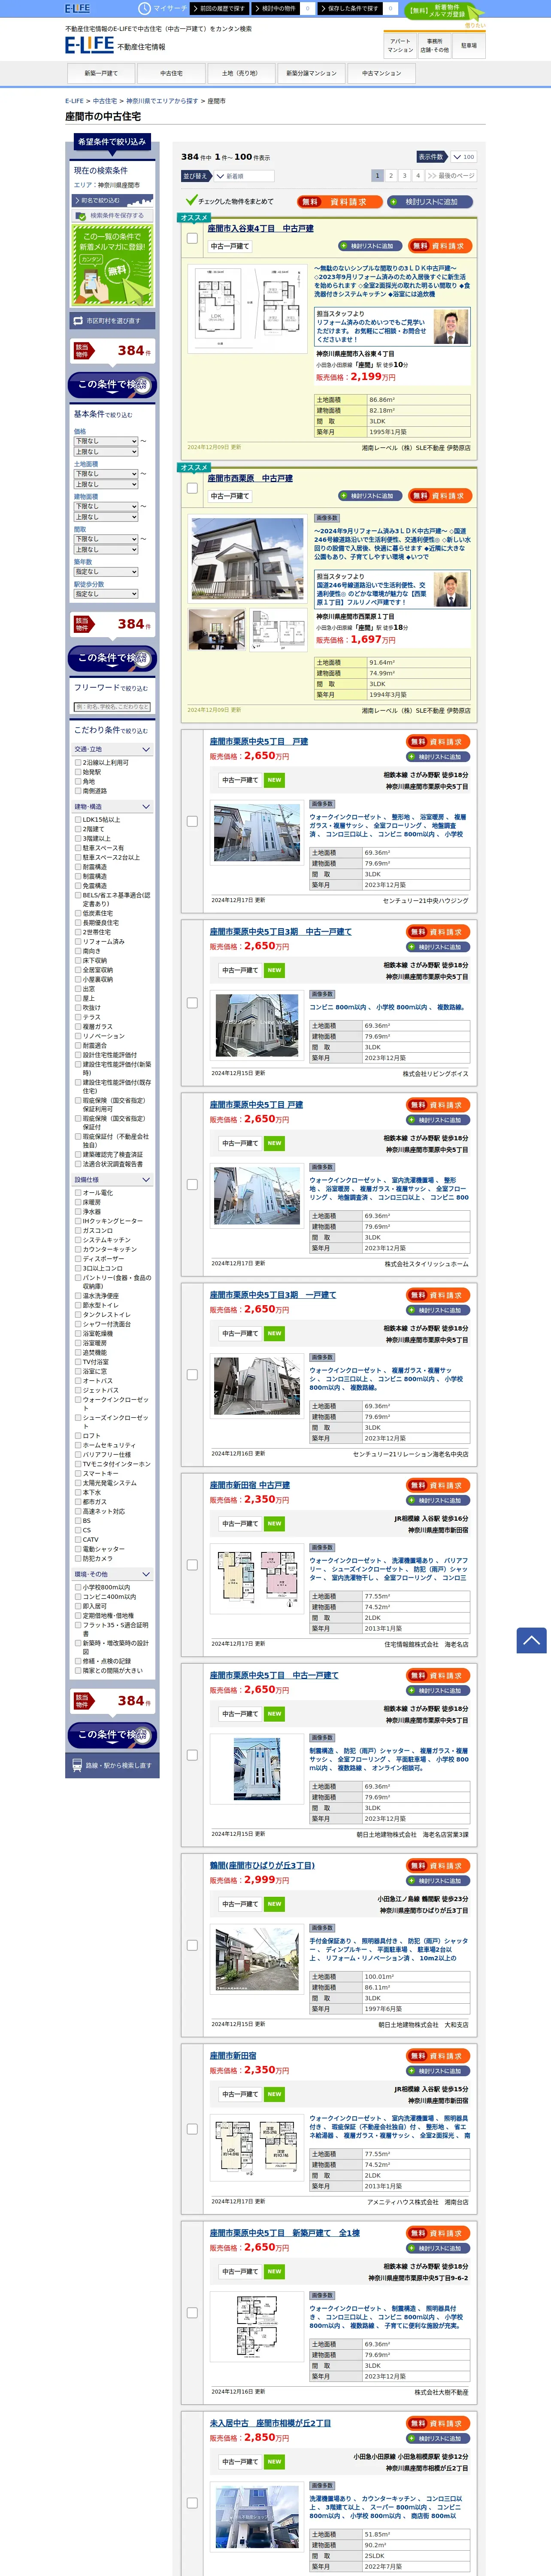Open the 新築分譲マンション nav tab

[311, 73]
